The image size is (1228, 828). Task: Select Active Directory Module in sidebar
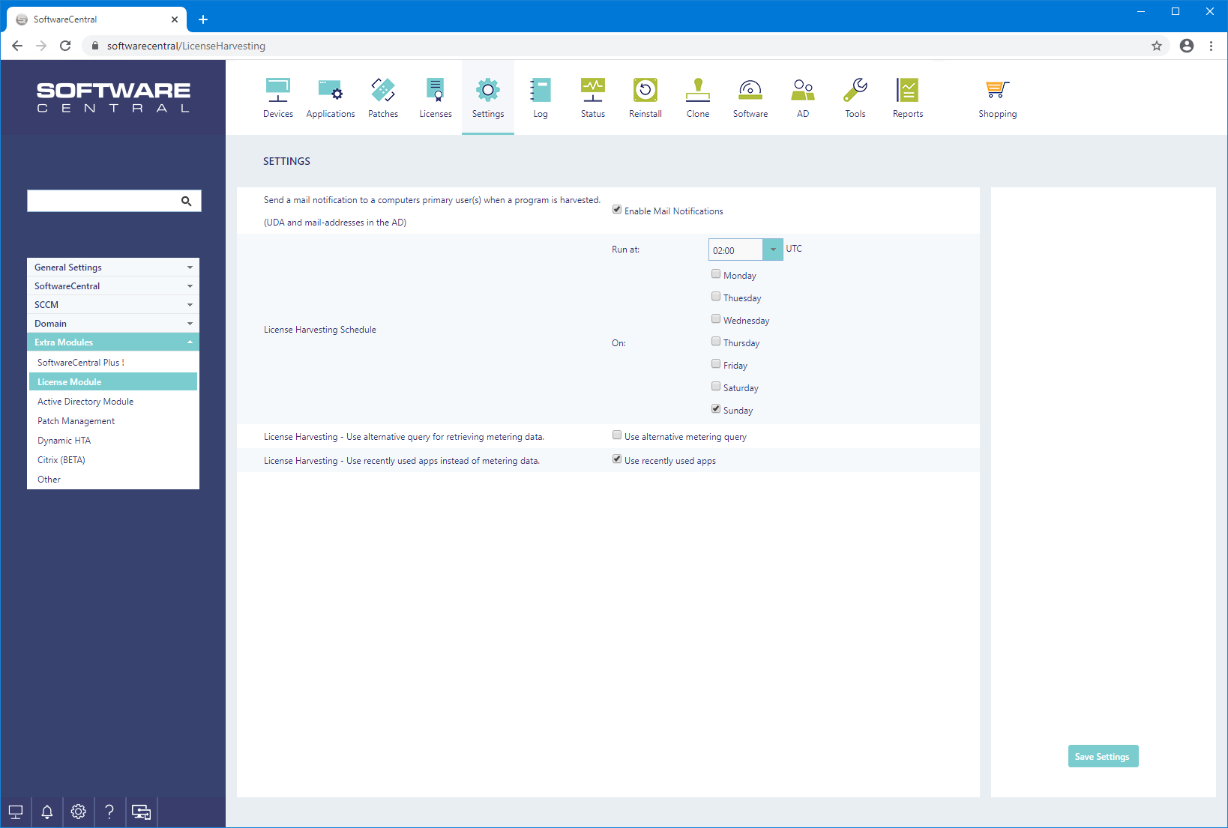coord(85,402)
